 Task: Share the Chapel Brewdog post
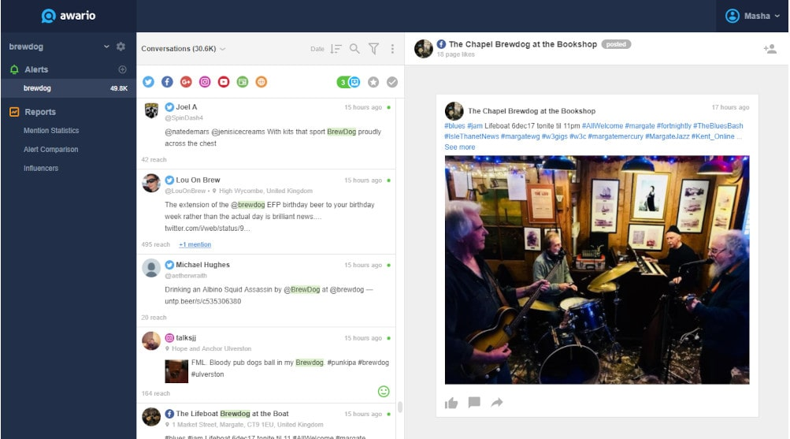pos(497,402)
